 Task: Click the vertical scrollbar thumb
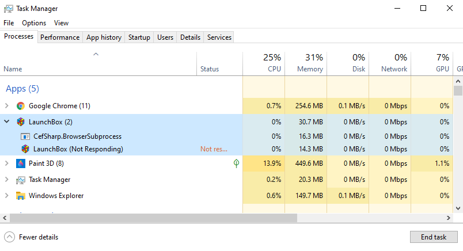(458, 90)
